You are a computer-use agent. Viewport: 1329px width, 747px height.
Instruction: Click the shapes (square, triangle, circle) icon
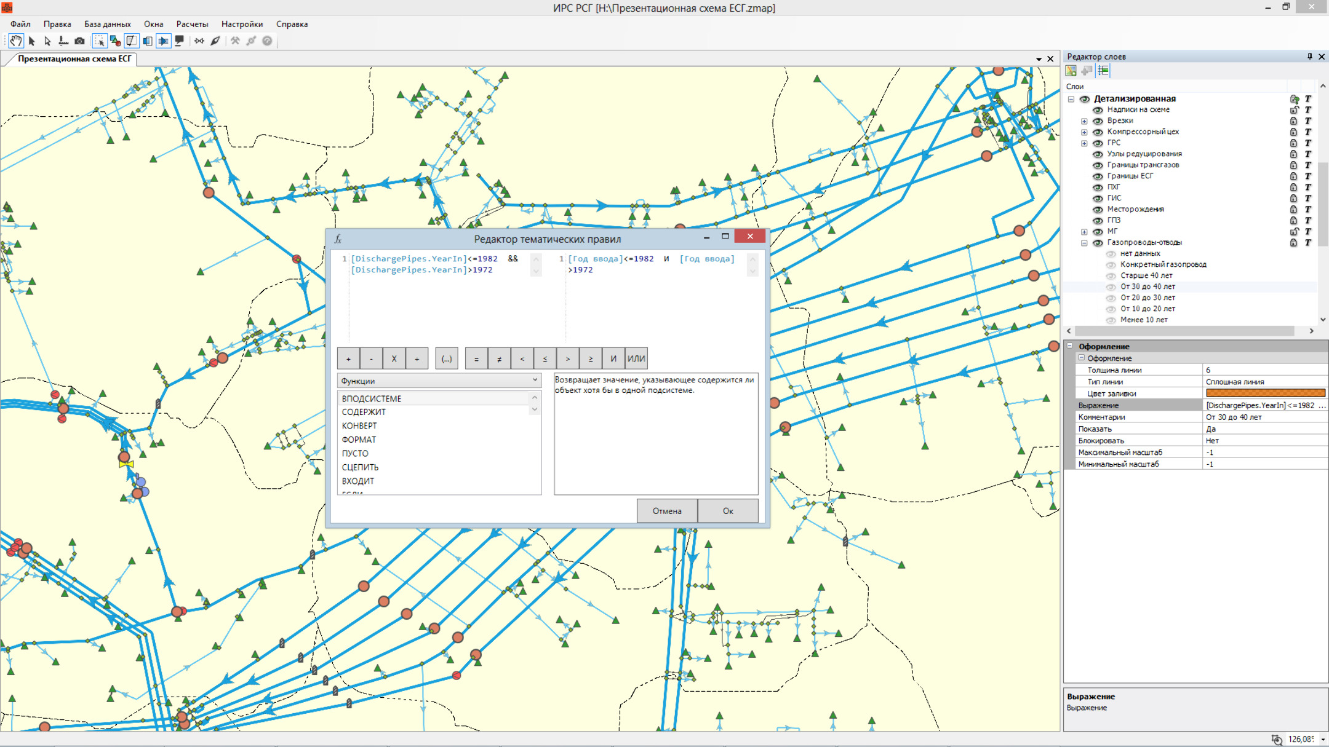click(x=115, y=41)
